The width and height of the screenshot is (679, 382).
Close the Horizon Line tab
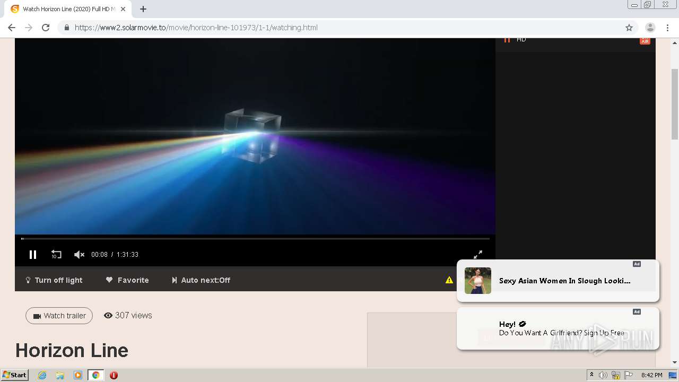tap(123, 9)
